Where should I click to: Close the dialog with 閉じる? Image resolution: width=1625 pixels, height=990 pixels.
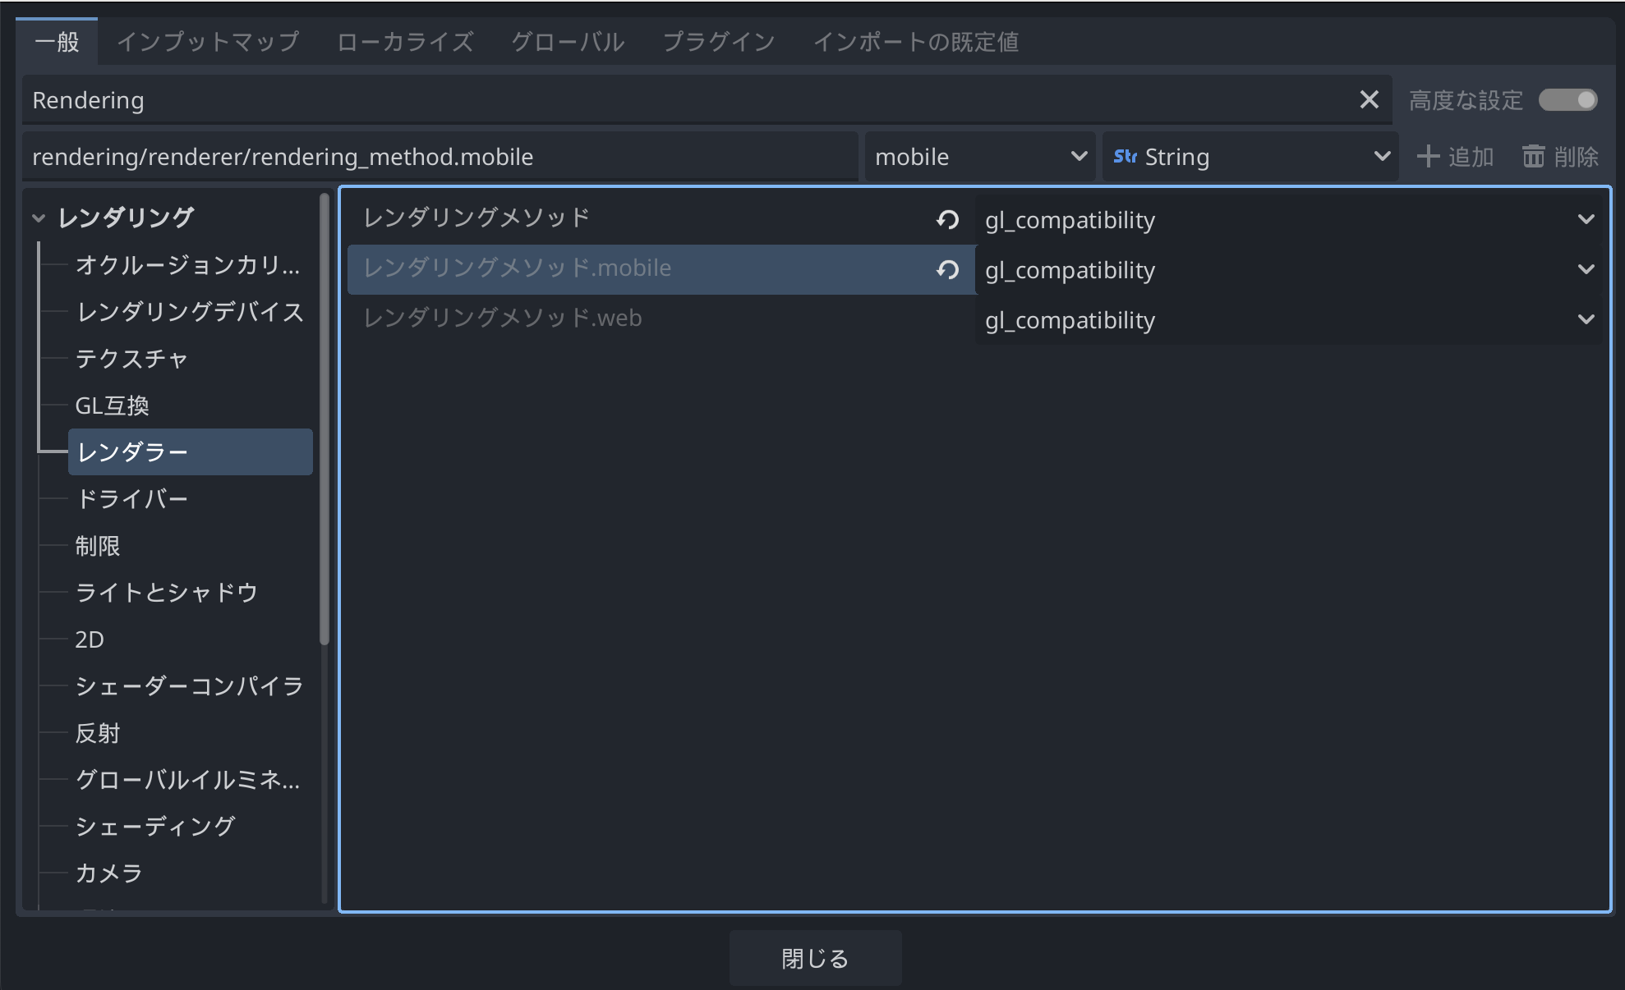pos(815,957)
